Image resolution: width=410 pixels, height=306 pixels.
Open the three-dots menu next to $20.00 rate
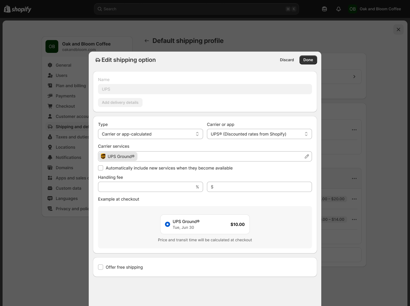354,199
